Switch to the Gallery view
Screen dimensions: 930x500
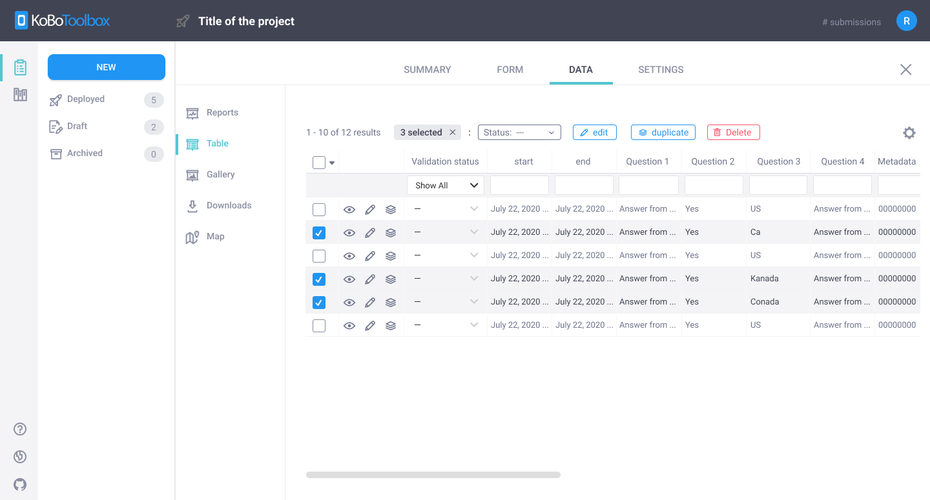[222, 174]
